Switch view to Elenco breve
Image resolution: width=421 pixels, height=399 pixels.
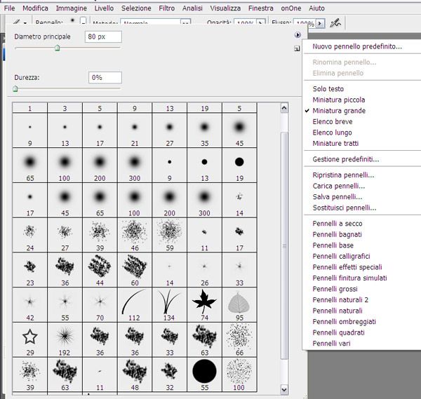pyautogui.click(x=333, y=121)
